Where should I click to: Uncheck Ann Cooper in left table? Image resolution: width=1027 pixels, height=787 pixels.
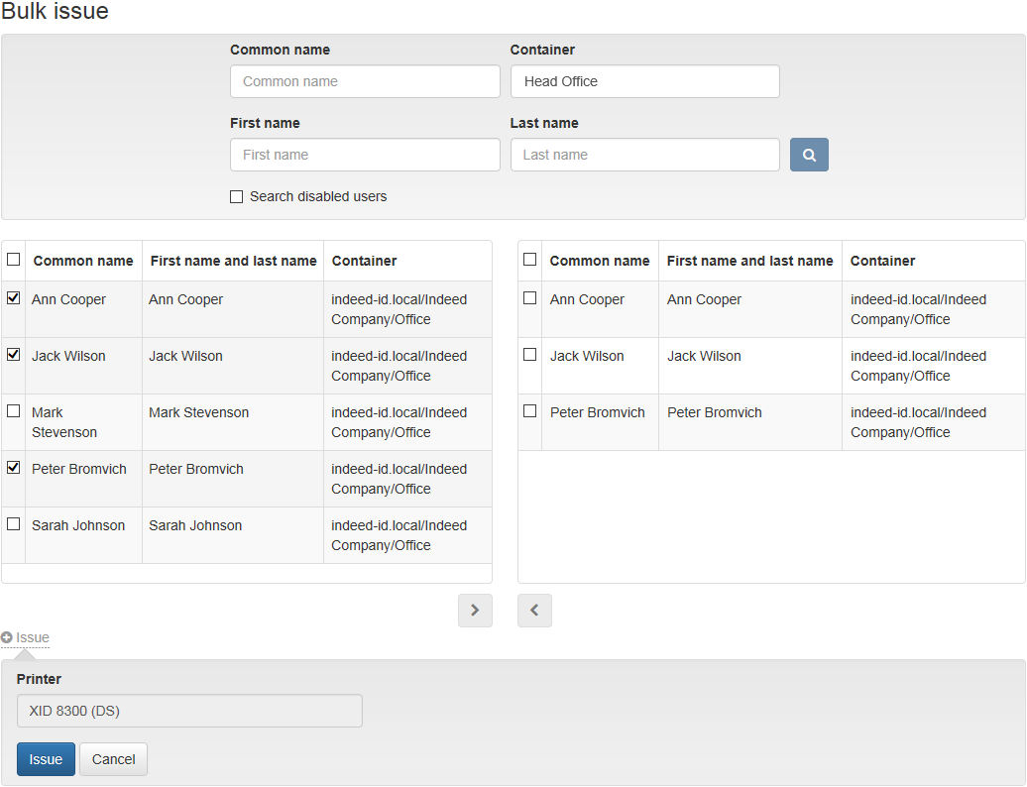point(14,297)
